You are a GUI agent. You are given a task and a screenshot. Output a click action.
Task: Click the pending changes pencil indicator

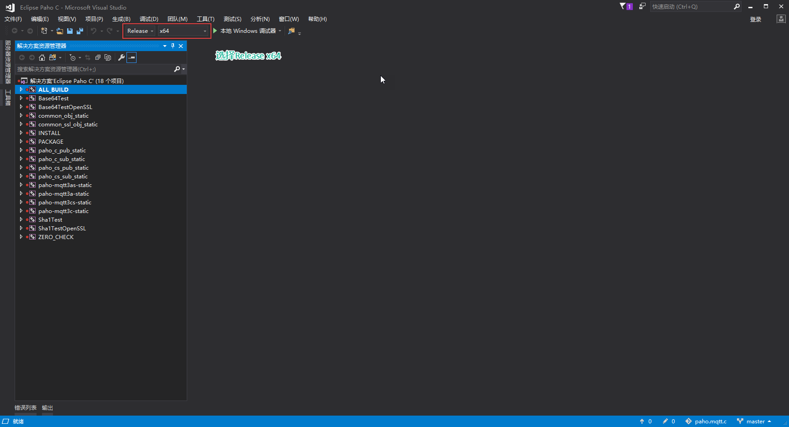(x=669, y=422)
